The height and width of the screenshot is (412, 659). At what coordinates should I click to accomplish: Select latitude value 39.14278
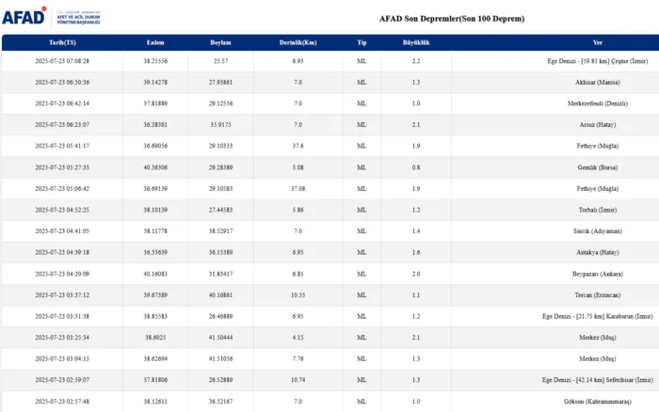(x=155, y=83)
